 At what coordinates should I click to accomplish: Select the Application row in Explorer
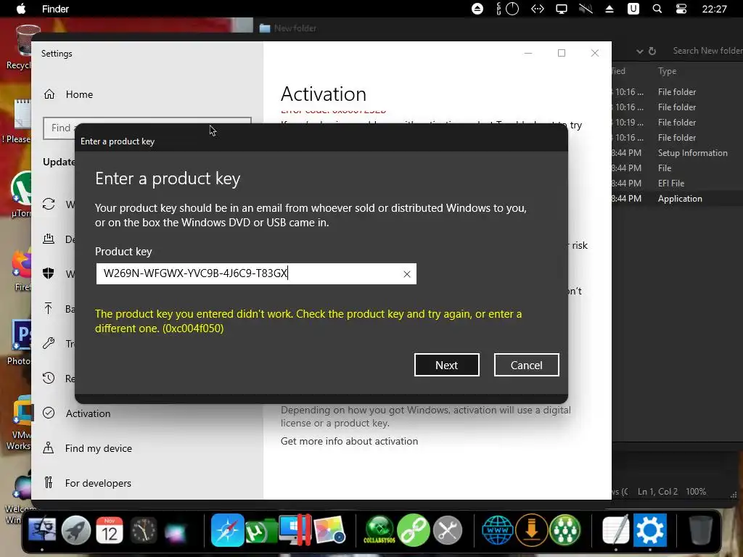[678, 199]
